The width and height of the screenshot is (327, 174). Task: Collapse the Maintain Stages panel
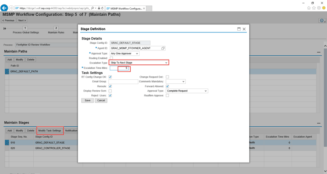(319, 123)
